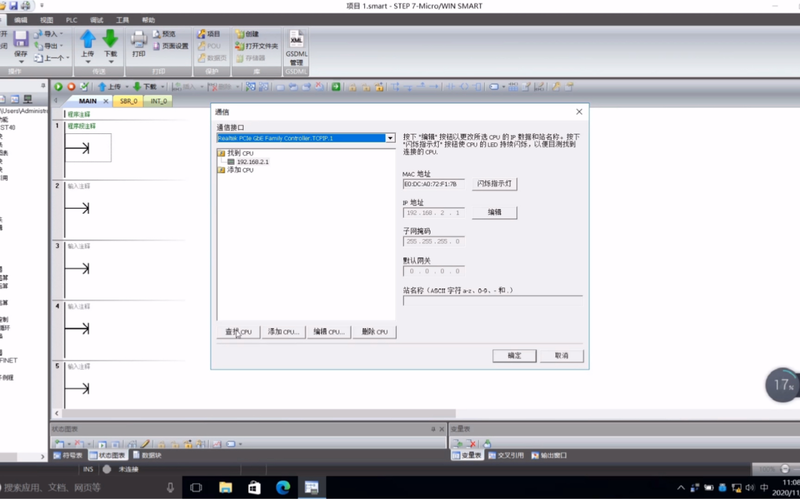Click the editor horizontal scrollbar
This screenshot has height=499, width=800.
point(259,414)
